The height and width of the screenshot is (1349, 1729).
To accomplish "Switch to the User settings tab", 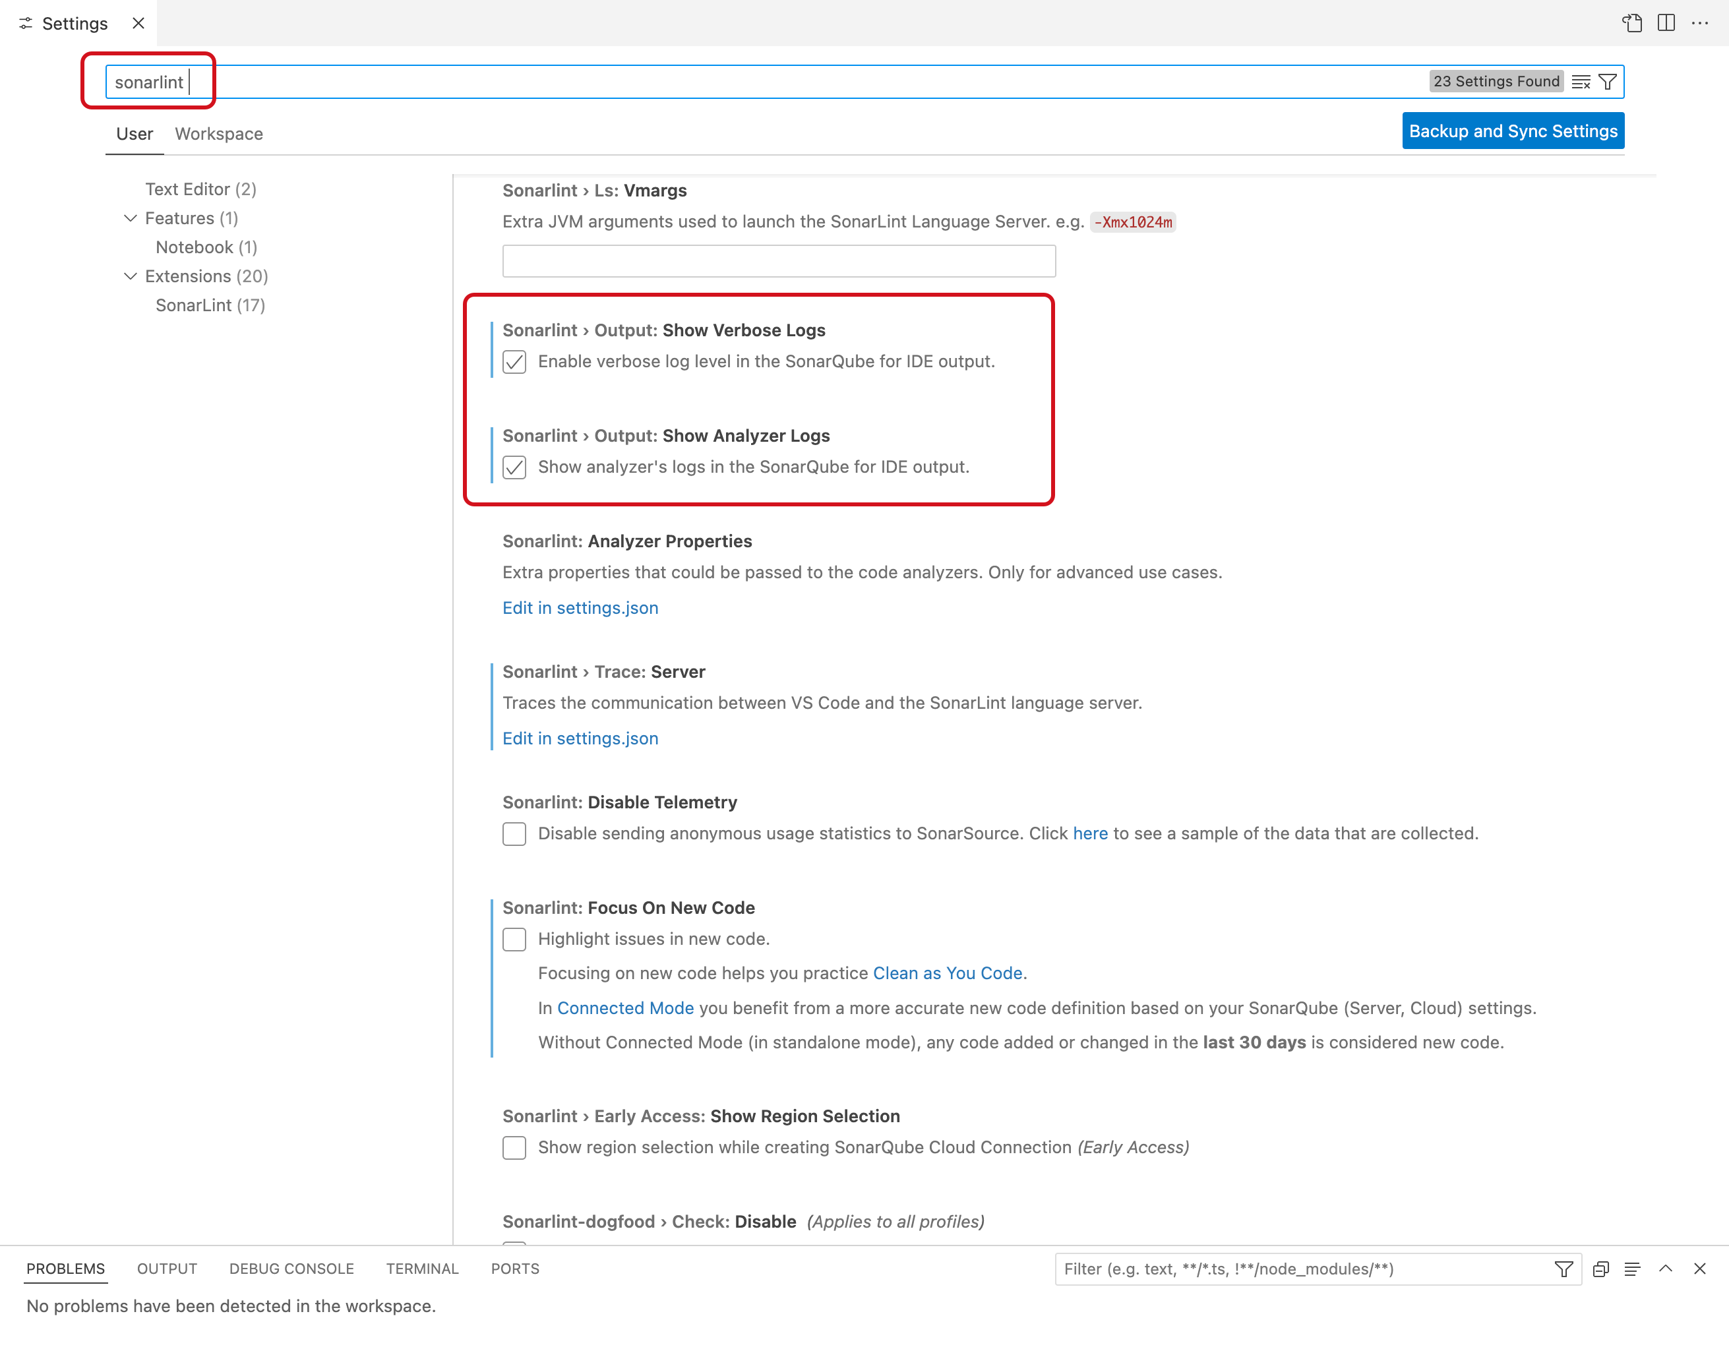I will coord(135,134).
